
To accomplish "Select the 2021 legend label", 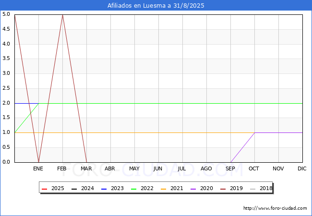I will tap(177, 188).
